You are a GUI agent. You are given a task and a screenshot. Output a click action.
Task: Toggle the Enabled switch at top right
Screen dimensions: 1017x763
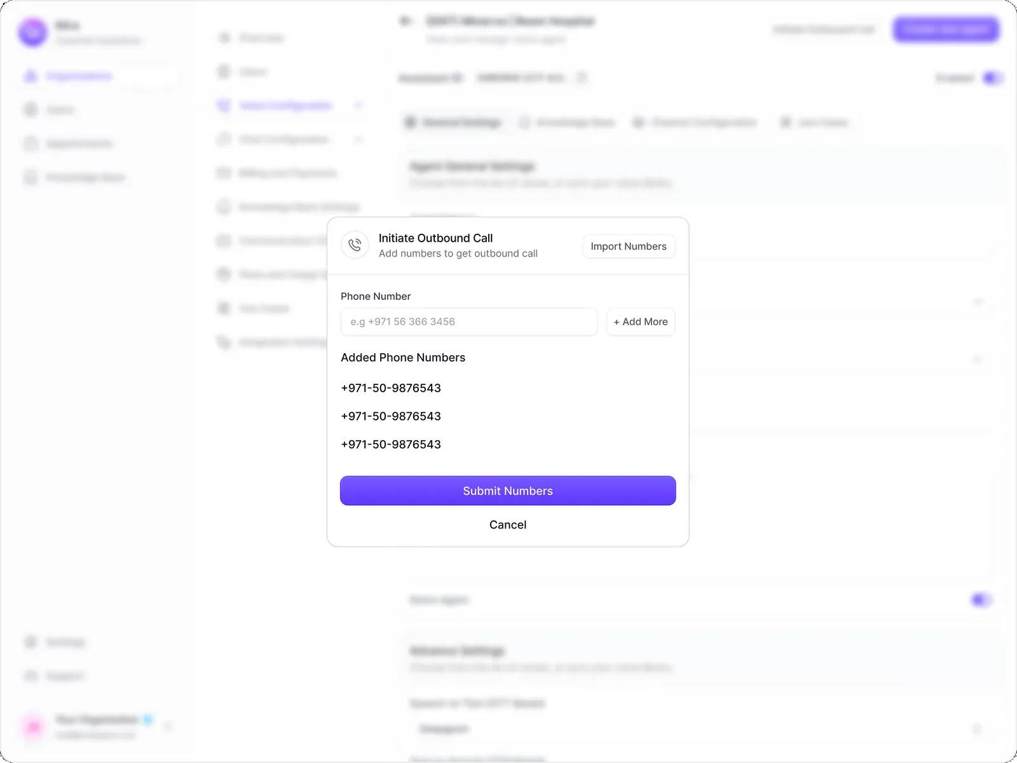pos(992,78)
